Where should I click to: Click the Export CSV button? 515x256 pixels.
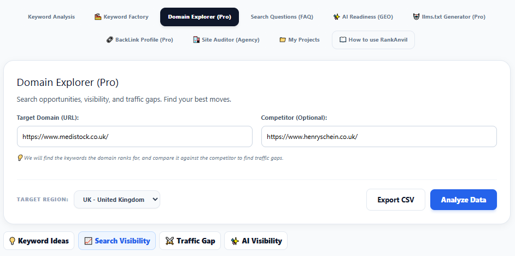tap(396, 200)
